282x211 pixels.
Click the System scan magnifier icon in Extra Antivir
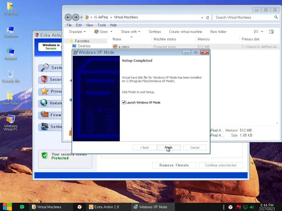pos(45,68)
